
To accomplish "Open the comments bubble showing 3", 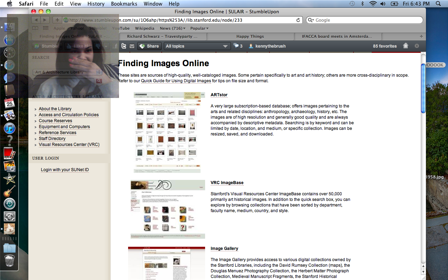I will (238, 46).
